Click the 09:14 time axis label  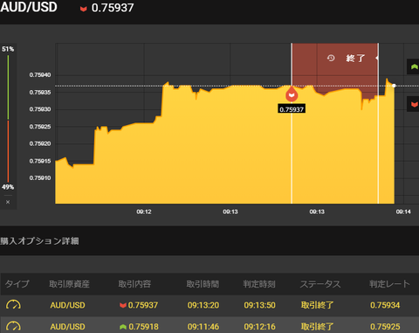click(403, 212)
